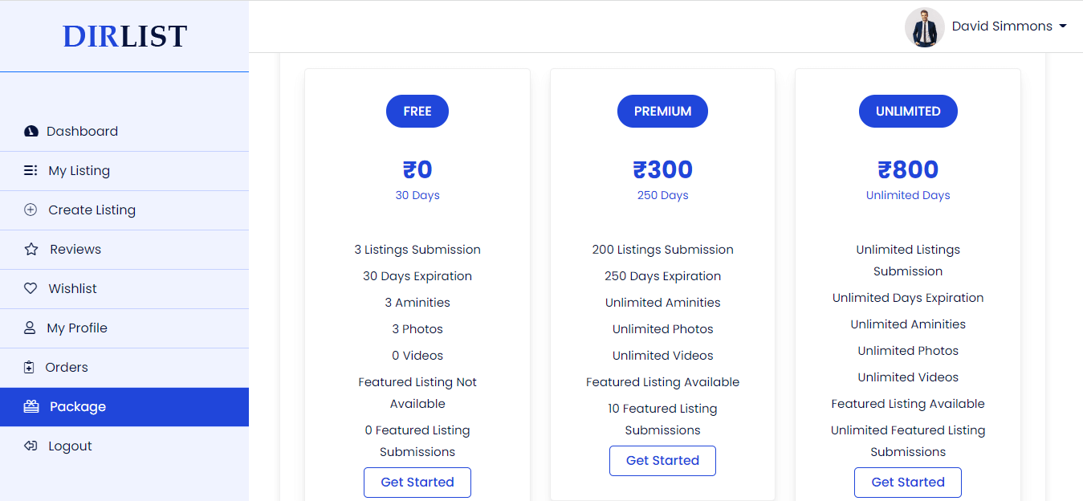Select the star icon for Reviews

tap(31, 249)
